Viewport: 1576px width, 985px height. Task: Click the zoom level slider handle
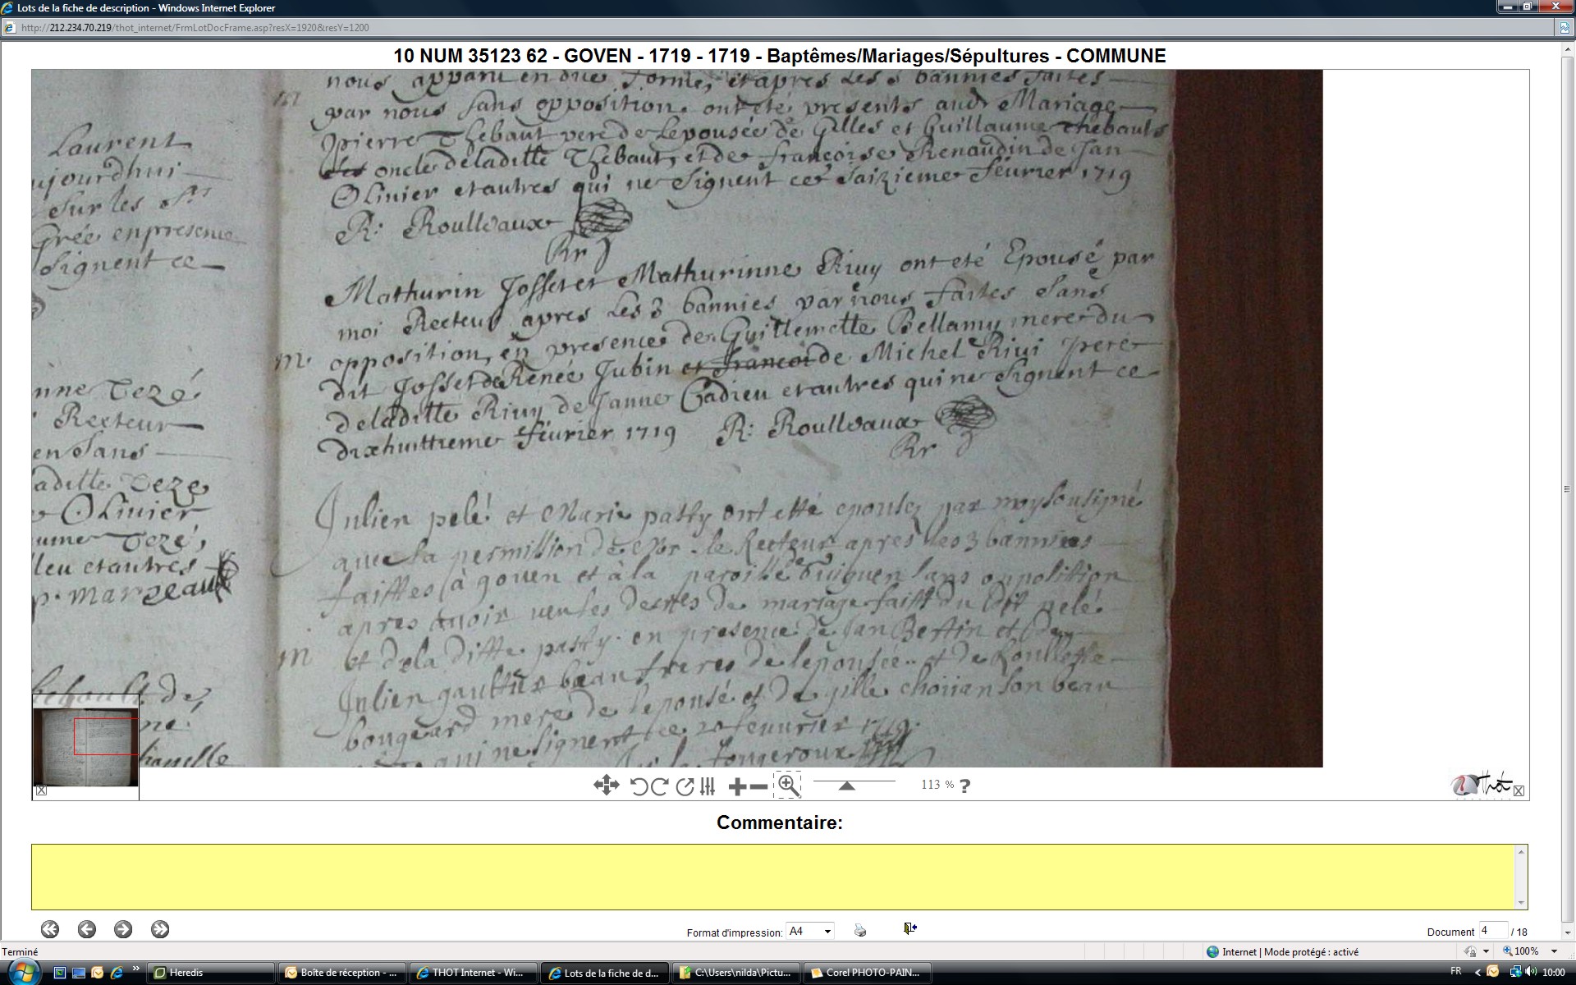(x=846, y=786)
